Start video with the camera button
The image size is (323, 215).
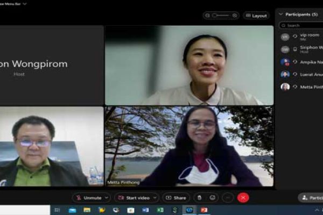point(135,198)
